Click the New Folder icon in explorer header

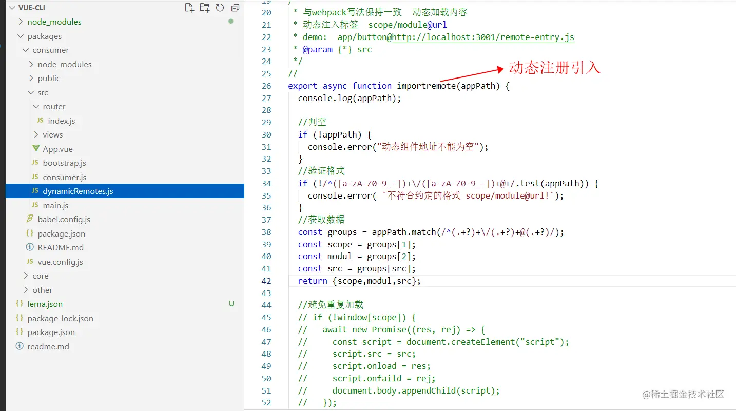(205, 8)
